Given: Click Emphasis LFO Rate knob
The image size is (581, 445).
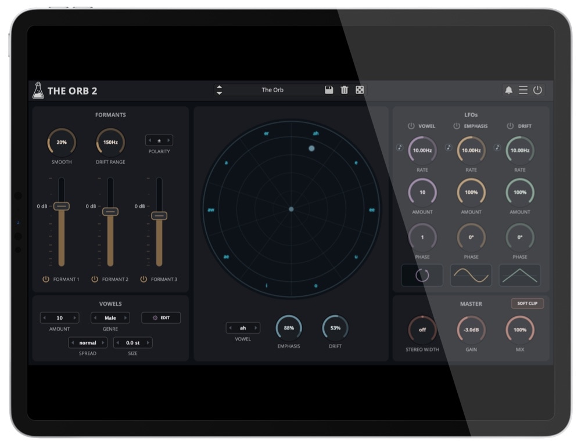Looking at the screenshot, I should coord(471,150).
